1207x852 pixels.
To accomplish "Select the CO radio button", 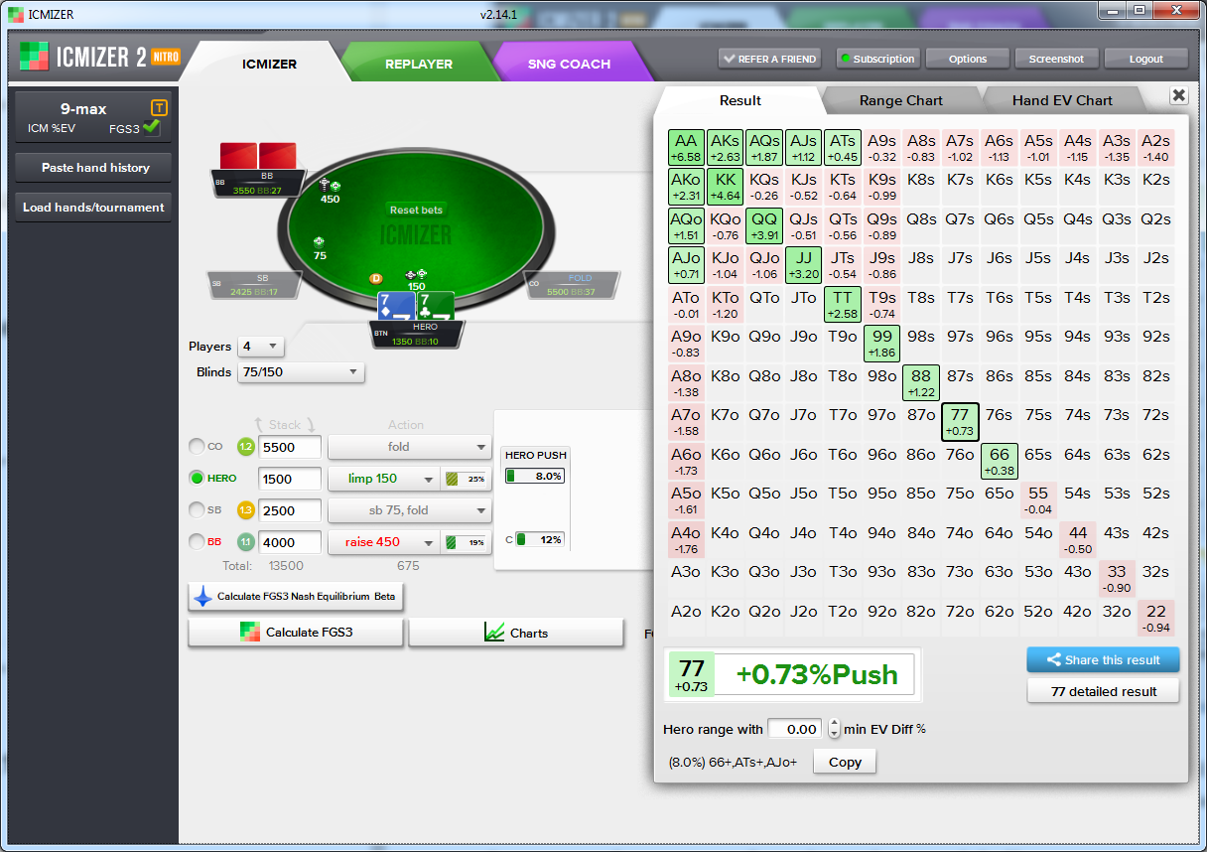I will (x=197, y=447).
